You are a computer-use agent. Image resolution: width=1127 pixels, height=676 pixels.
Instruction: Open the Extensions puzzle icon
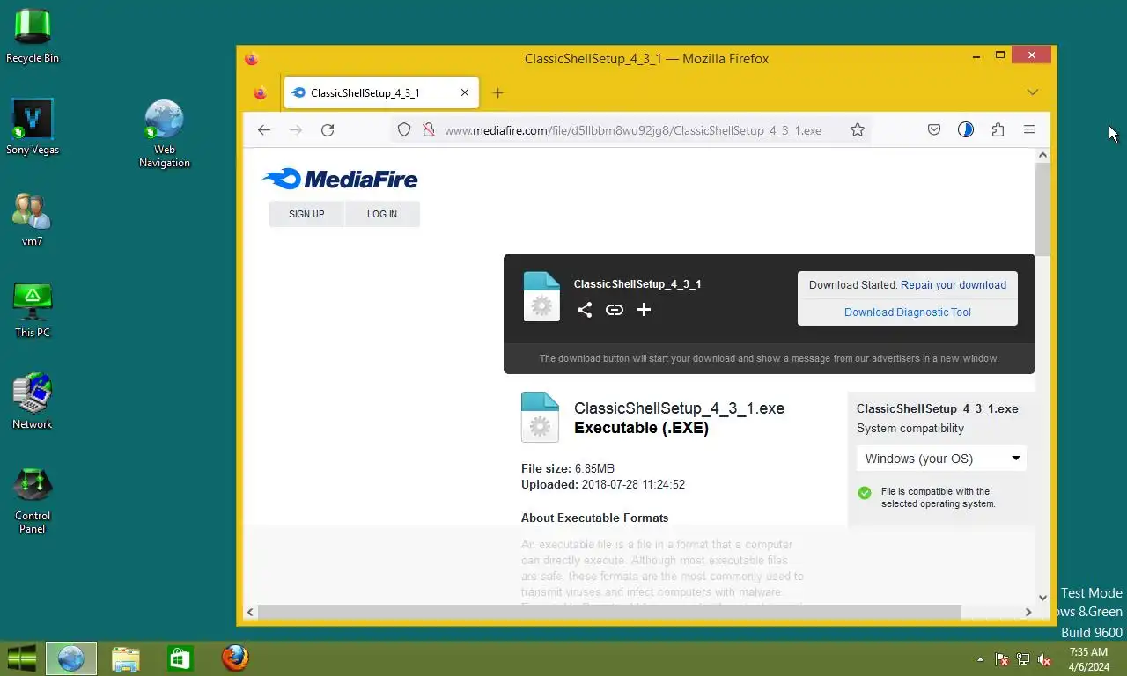998,130
